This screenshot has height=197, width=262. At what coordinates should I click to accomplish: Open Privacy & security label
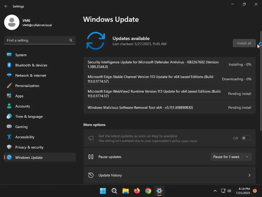tap(29, 147)
